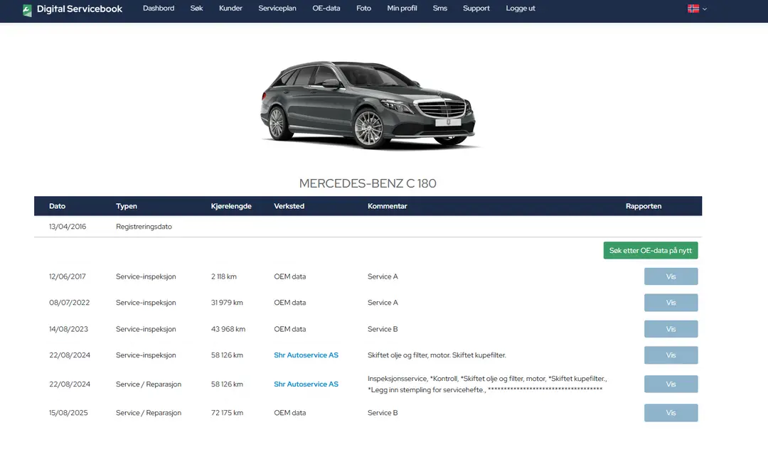This screenshot has height=464, width=768.
Task: Click Logge ut to sign out
Action: coord(520,9)
